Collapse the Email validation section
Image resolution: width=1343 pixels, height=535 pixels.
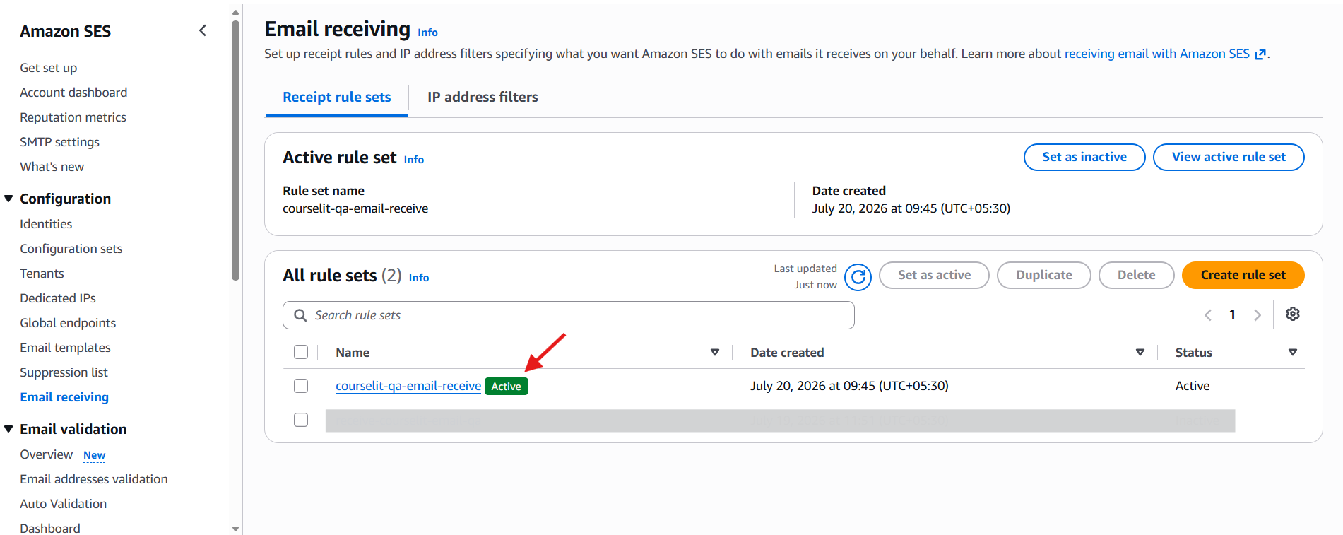[8, 429]
